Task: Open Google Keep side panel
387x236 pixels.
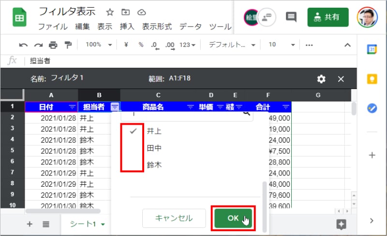Action: click(x=372, y=79)
